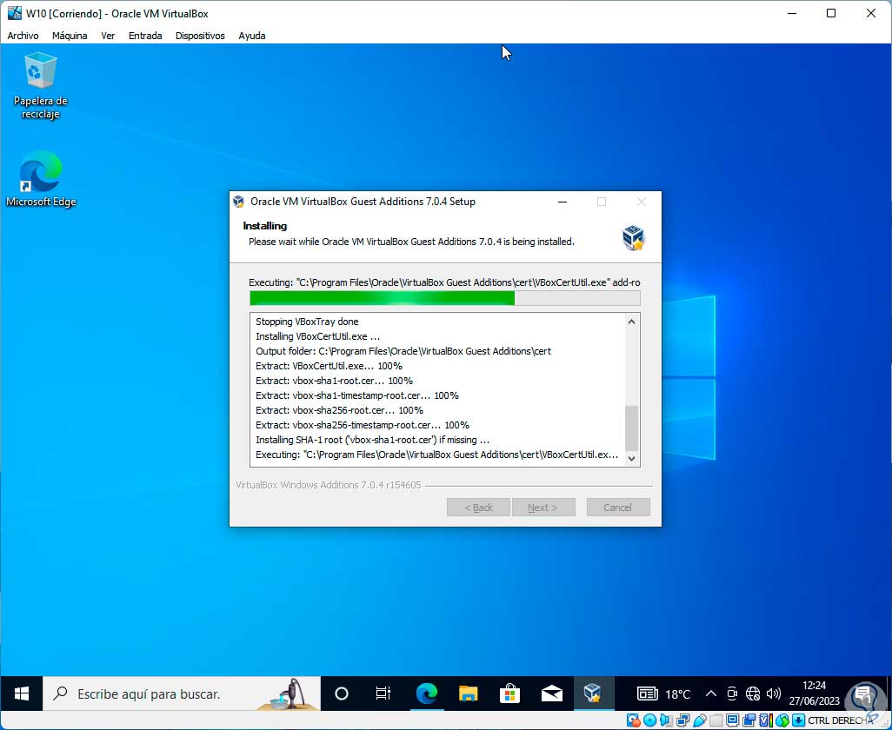The height and width of the screenshot is (730, 892).
Task: Open the Ayuda menu
Action: (x=252, y=36)
